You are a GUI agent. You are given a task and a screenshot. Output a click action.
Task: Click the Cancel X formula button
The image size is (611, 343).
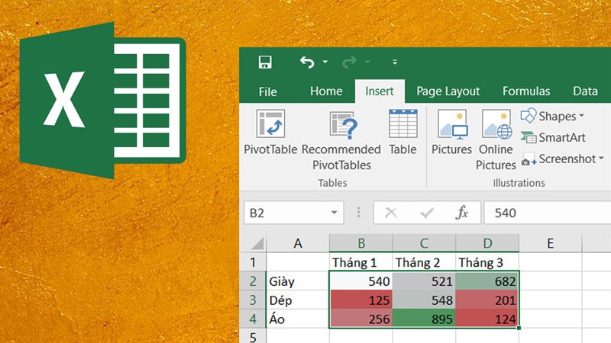(391, 213)
